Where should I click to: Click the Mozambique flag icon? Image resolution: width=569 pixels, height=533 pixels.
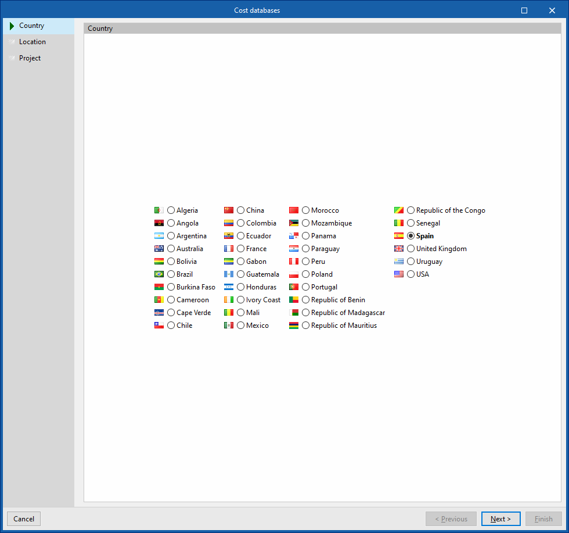(x=294, y=223)
